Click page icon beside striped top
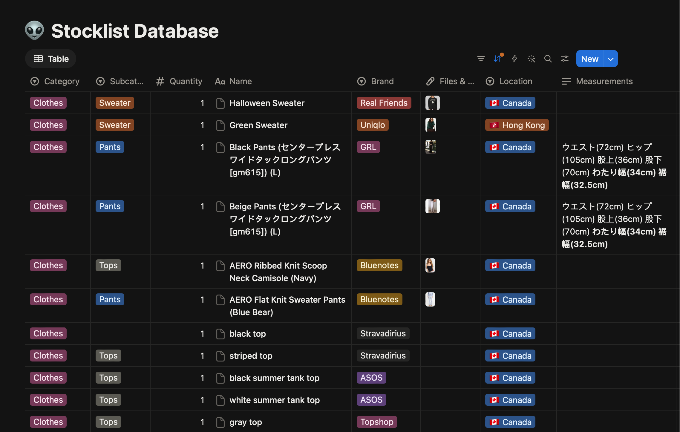Image resolution: width=680 pixels, height=432 pixels. click(220, 356)
